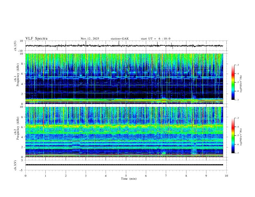Click the "station=GAK" header label
The image size is (255, 197).
coord(119,39)
